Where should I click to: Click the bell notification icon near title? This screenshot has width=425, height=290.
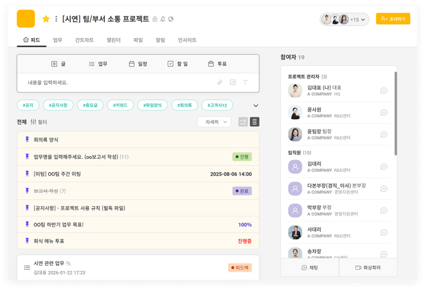pyautogui.click(x=163, y=20)
